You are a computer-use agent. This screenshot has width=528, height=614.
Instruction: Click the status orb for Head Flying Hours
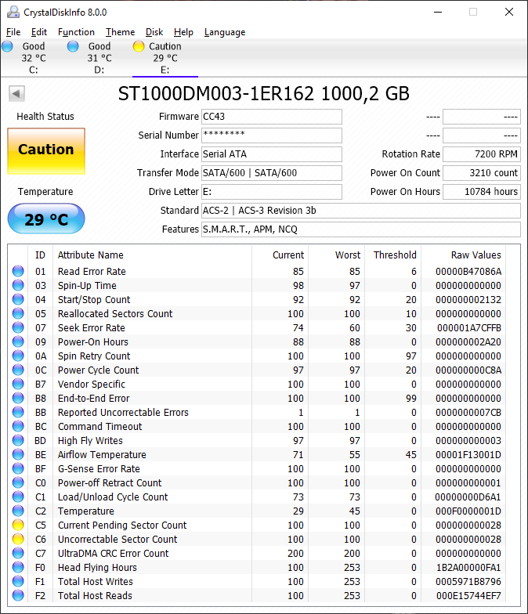tap(18, 567)
